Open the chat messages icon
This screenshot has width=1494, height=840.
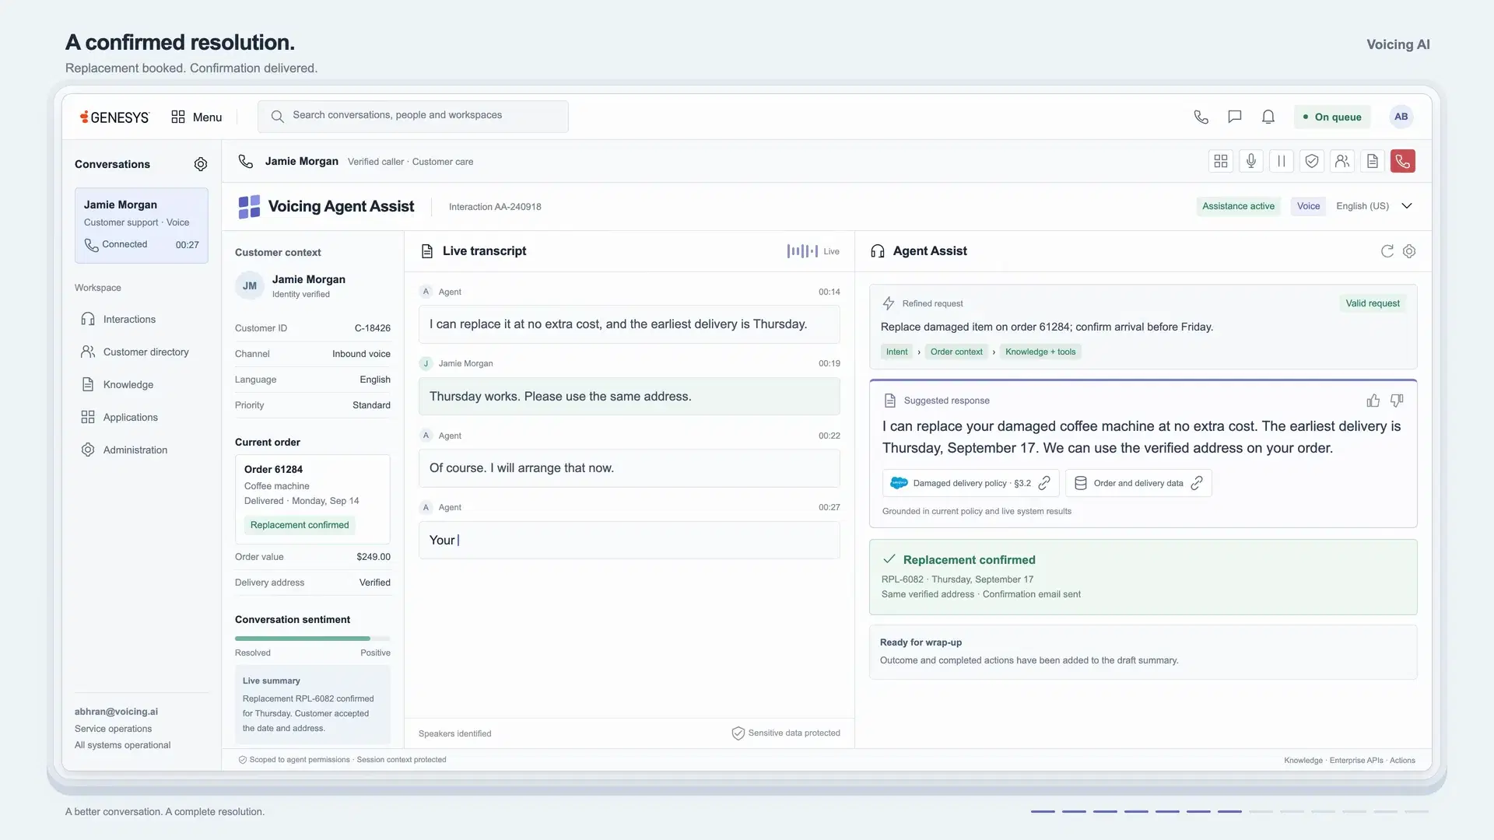coord(1234,117)
